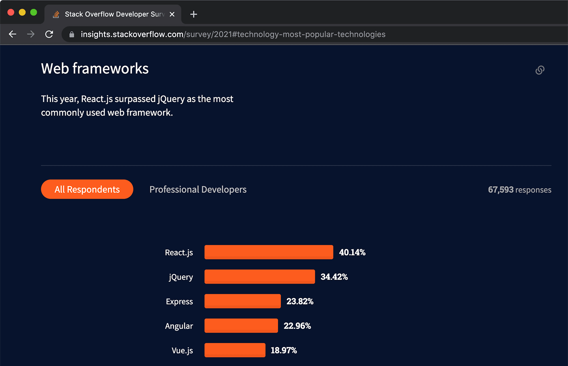This screenshot has height=366, width=568.
Task: Click the React.js surpassed jQuery description text
Action: [137, 106]
